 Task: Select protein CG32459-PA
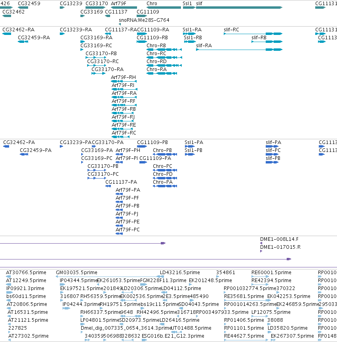click(36, 150)
